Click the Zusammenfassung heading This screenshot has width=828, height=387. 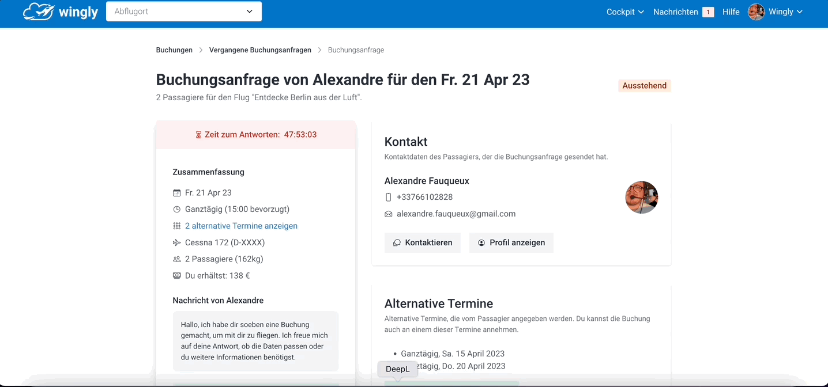coord(208,172)
